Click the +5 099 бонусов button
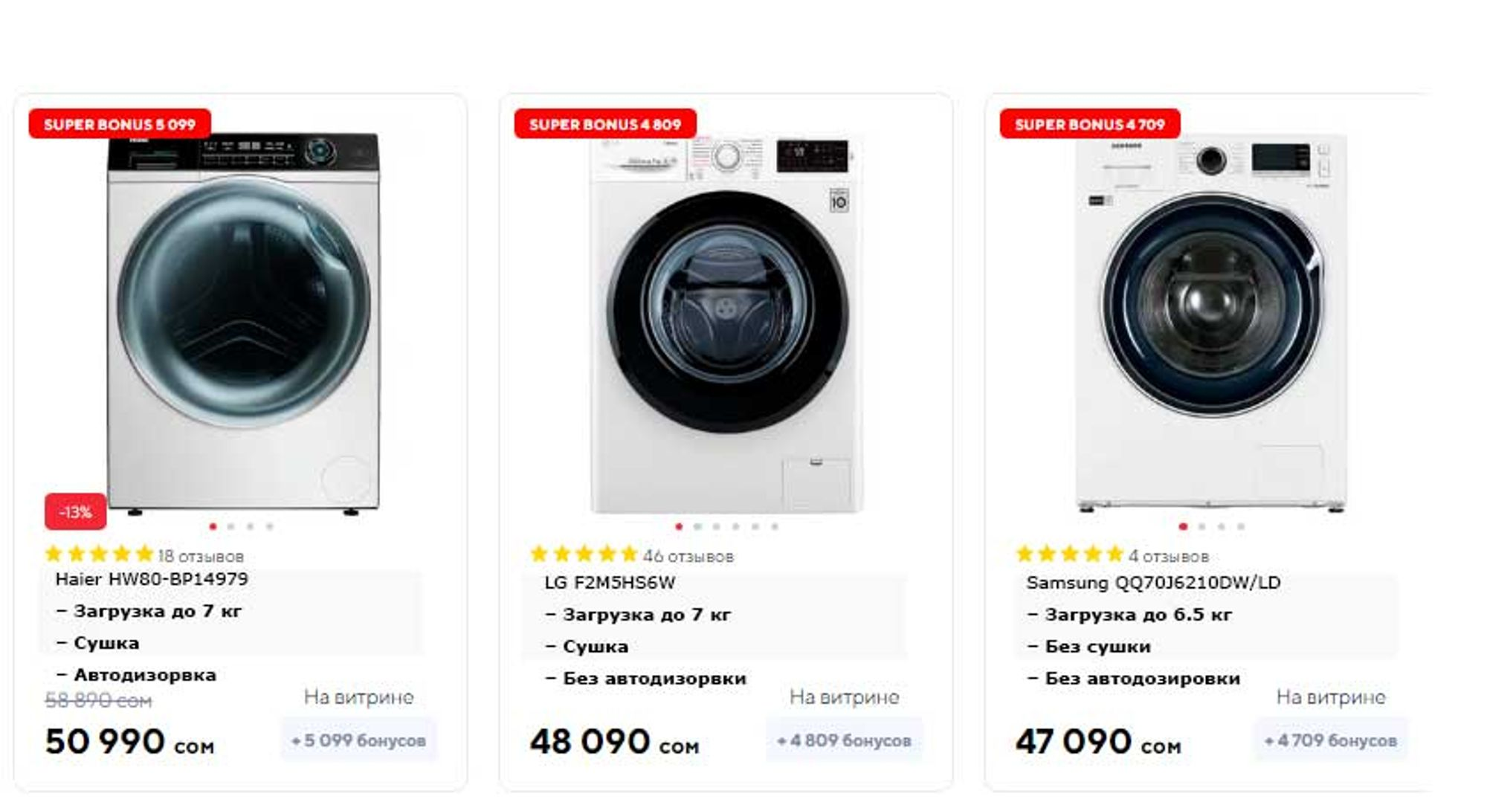1487x808 pixels. (358, 740)
